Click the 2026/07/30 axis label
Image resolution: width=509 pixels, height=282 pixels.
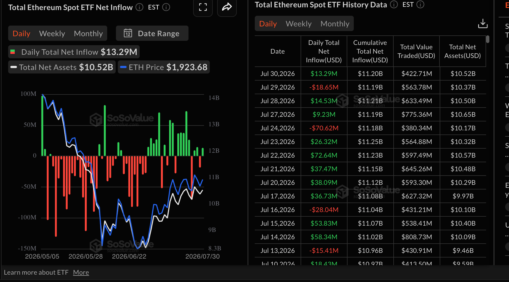click(x=202, y=256)
